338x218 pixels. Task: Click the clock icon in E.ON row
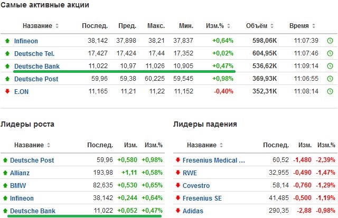coord(330,91)
